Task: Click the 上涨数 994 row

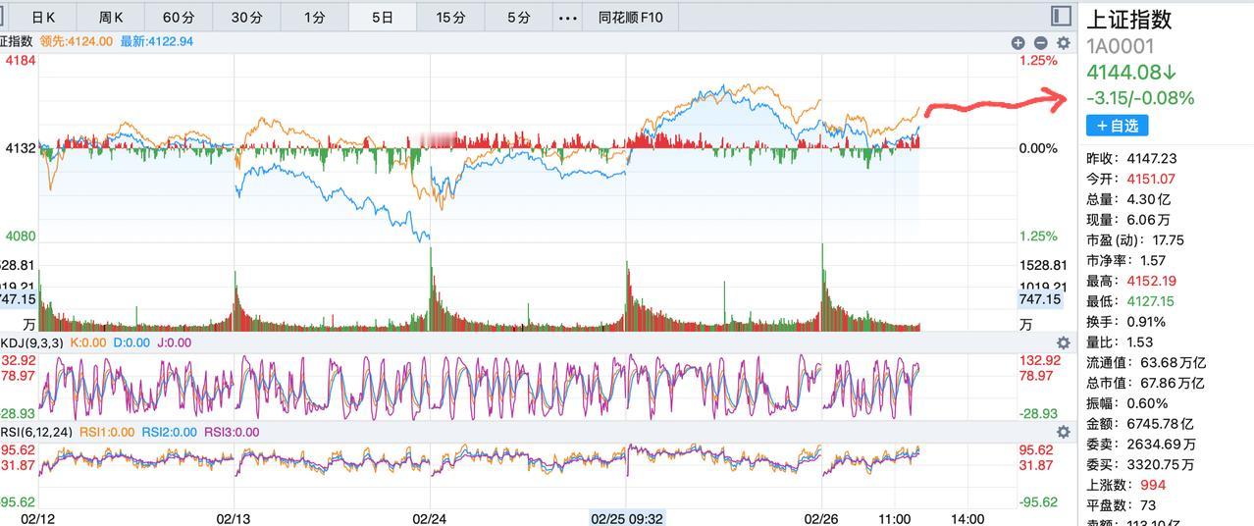Action: [1126, 485]
